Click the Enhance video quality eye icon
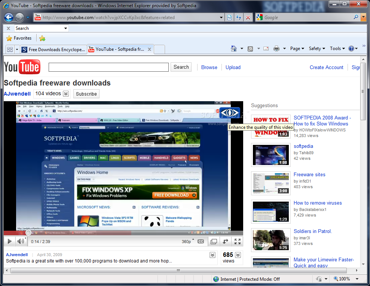The image size is (370, 286). point(229,113)
